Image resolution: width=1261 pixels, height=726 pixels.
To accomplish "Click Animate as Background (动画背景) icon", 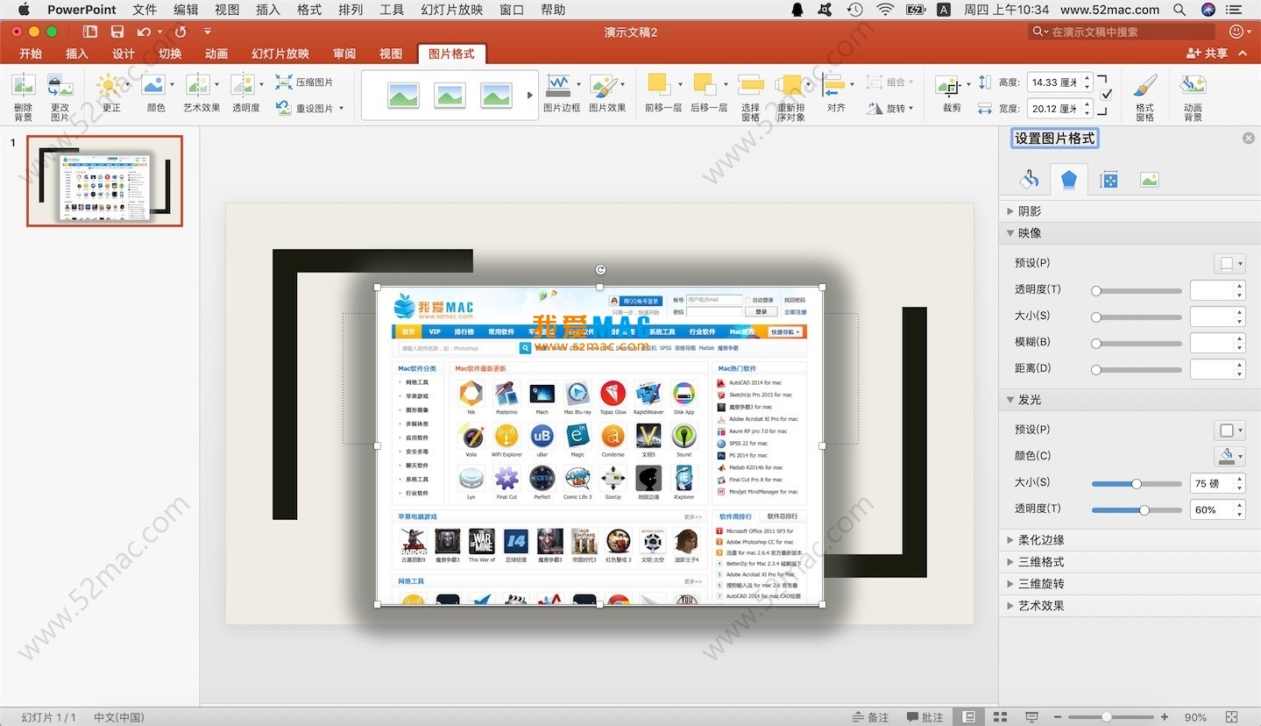I will click(1193, 85).
